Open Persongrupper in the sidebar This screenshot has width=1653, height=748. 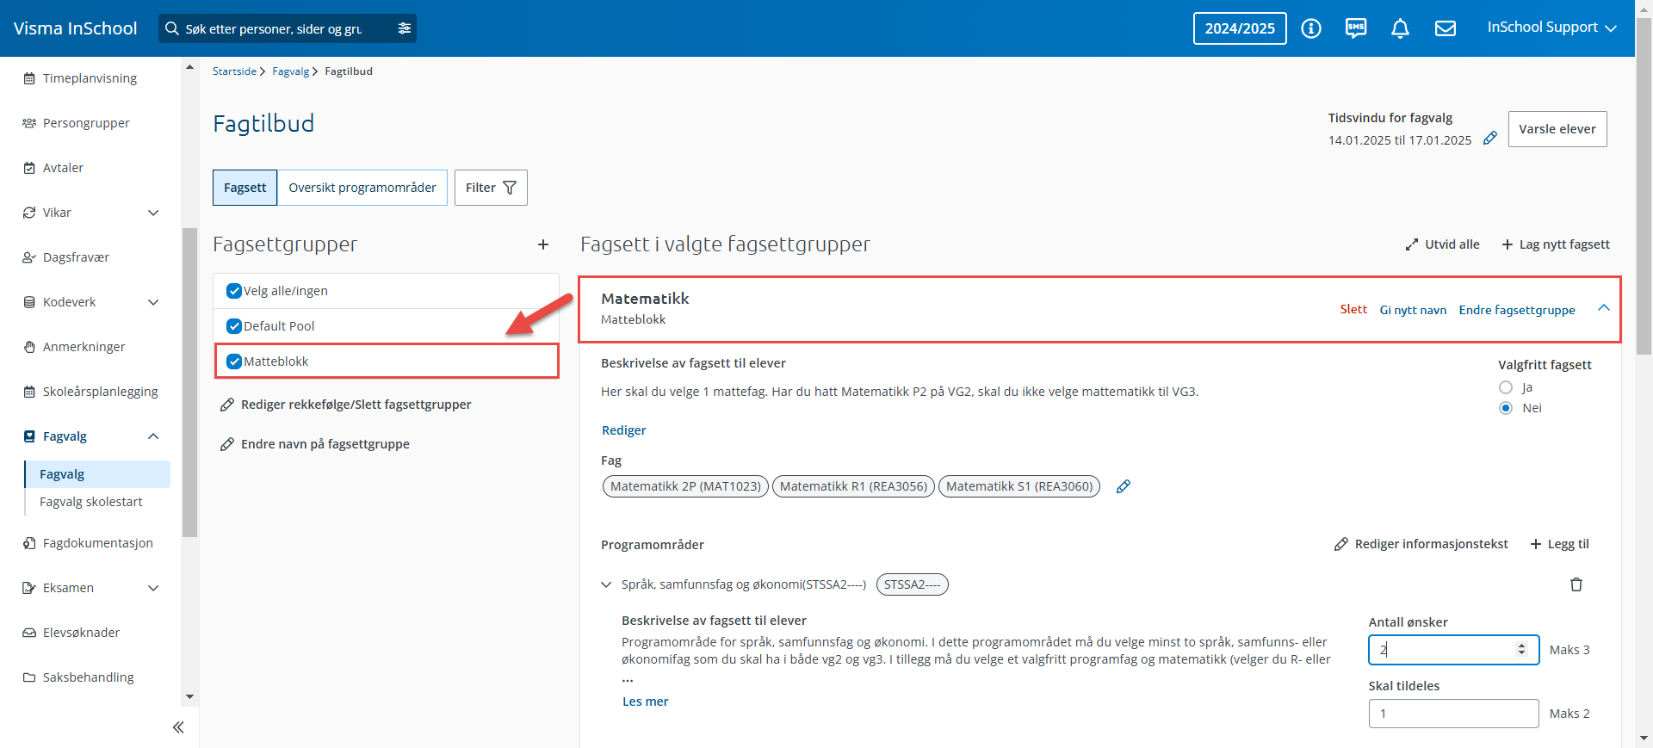tap(86, 123)
